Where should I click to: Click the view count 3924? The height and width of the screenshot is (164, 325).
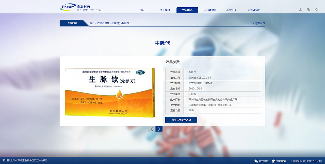(192, 111)
